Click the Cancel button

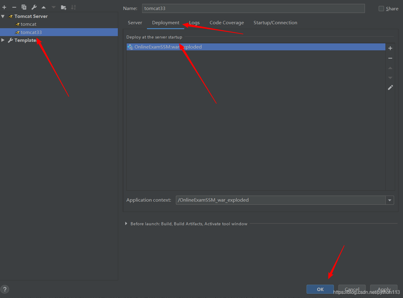tap(352, 289)
